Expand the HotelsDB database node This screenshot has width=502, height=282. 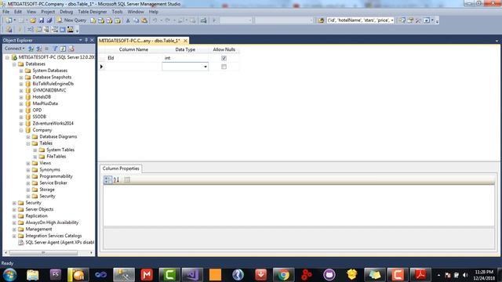coord(21,97)
